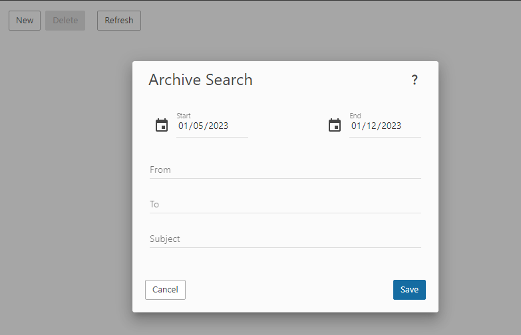Image resolution: width=521 pixels, height=335 pixels.
Task: Focus the Subject input field
Action: 285,239
